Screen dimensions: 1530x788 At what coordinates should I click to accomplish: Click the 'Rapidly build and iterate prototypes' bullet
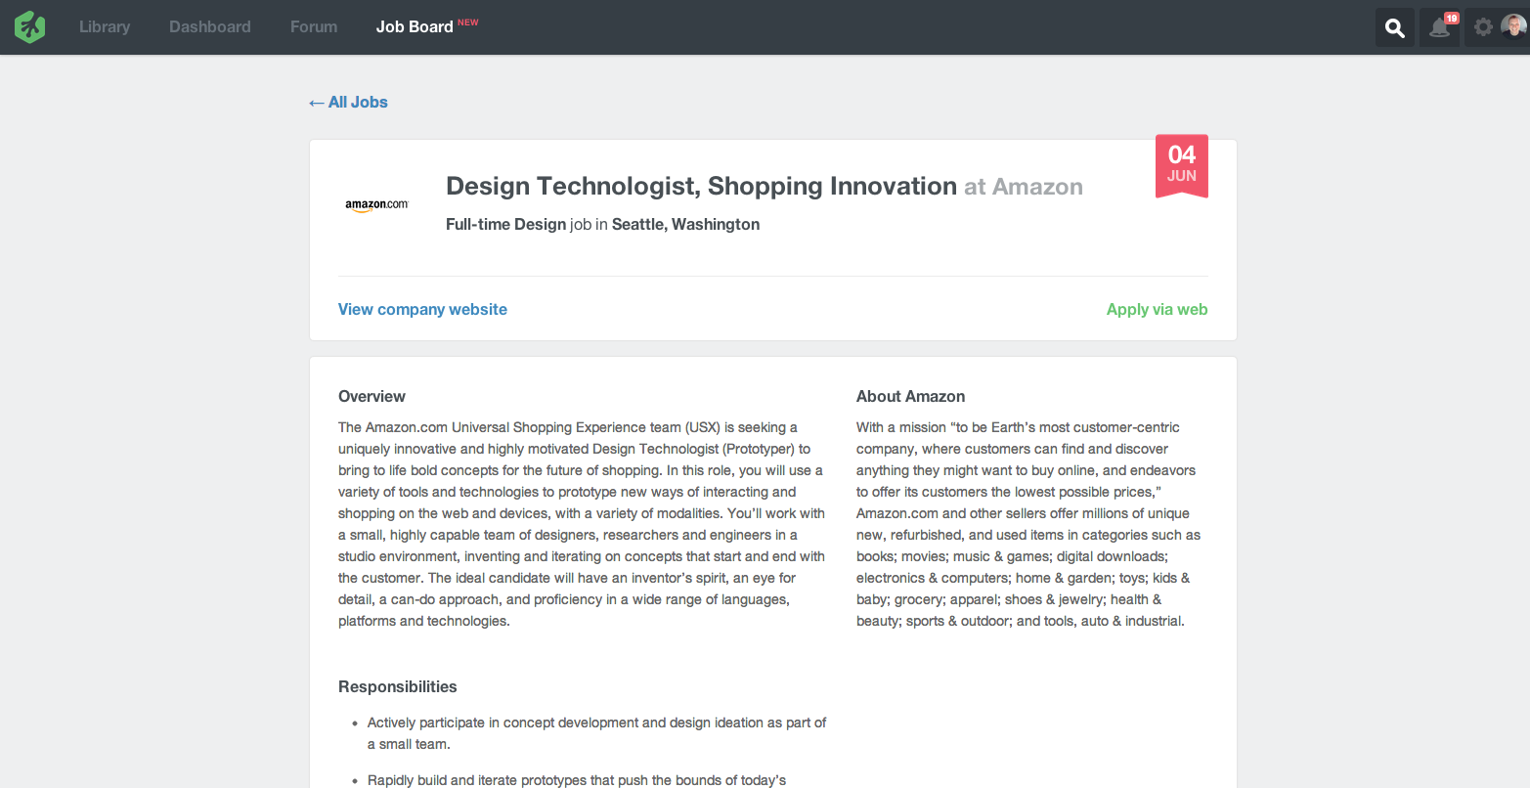pos(577,780)
